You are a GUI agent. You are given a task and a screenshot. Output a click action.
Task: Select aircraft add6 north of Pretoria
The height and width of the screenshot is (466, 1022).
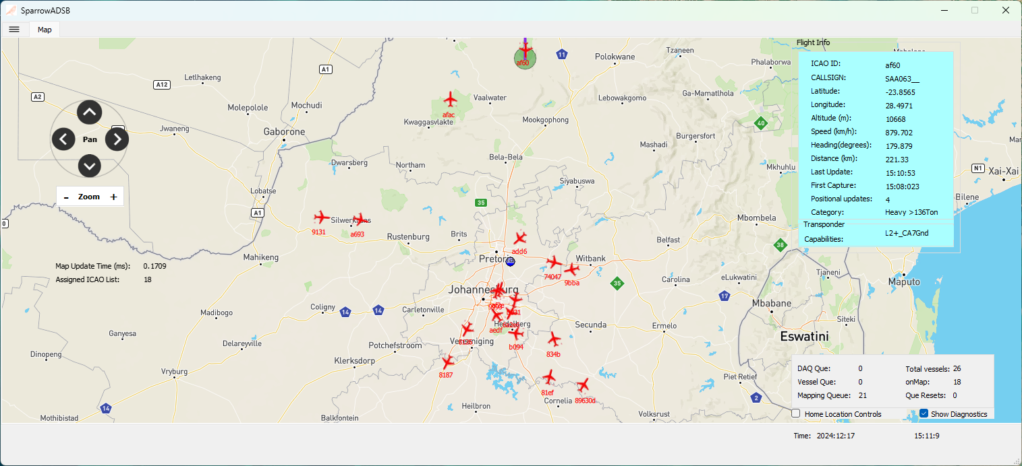519,238
